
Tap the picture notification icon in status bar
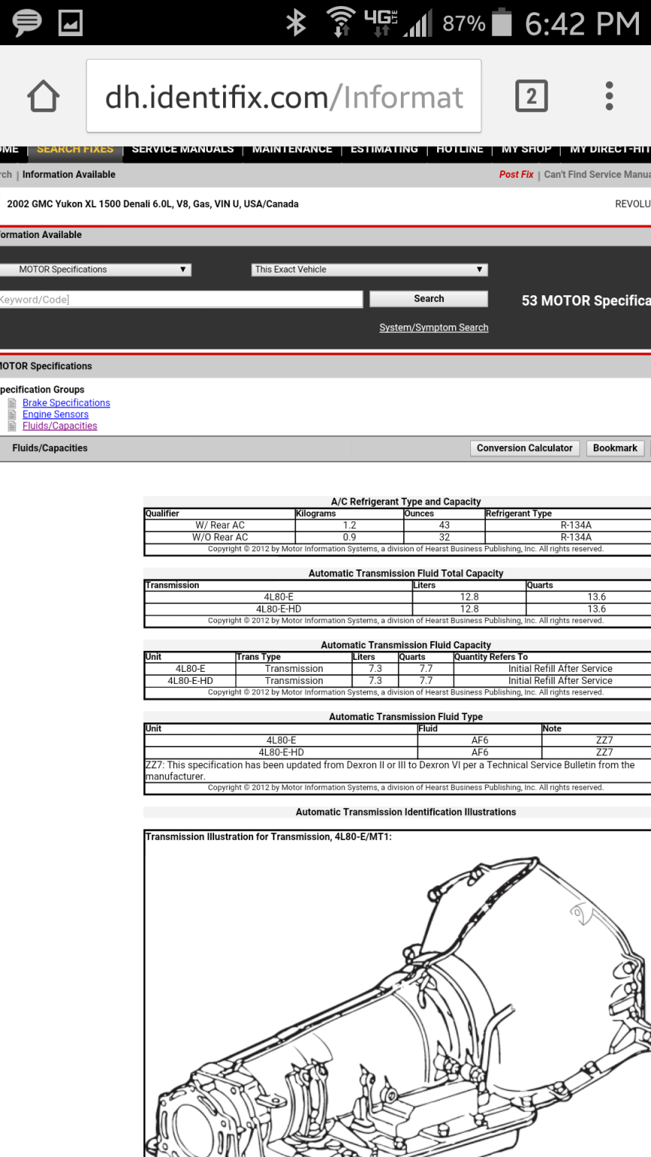coord(71,23)
